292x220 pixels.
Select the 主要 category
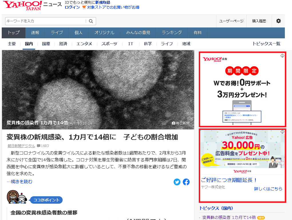point(12,44)
